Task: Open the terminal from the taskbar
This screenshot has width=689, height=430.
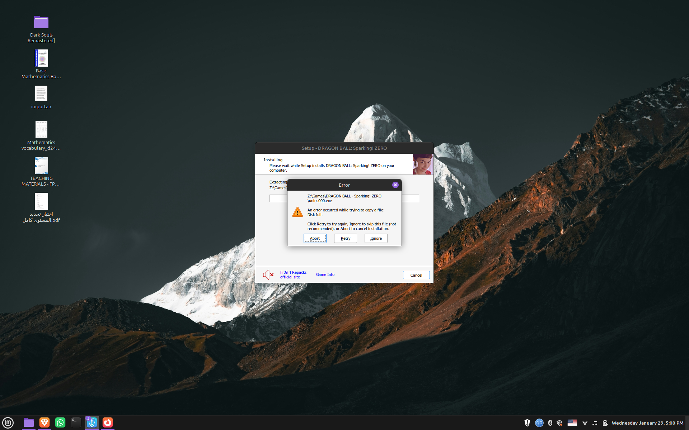Action: 76,422
